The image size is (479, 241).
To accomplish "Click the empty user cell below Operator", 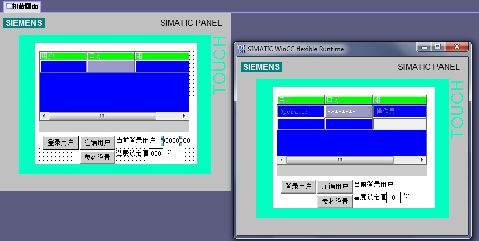I will click(301, 124).
